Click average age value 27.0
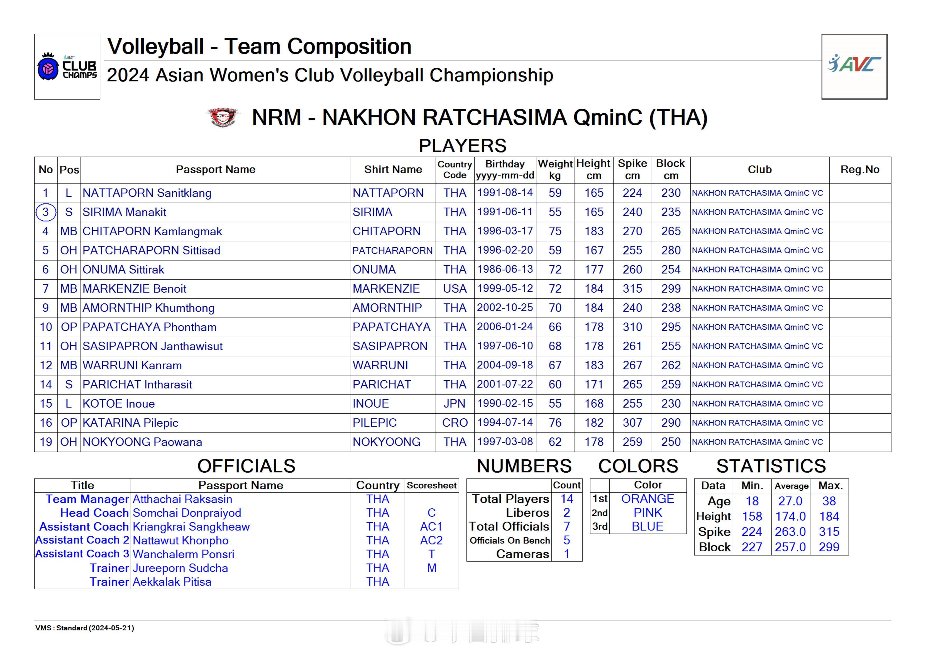925x654 pixels. pyautogui.click(x=790, y=501)
